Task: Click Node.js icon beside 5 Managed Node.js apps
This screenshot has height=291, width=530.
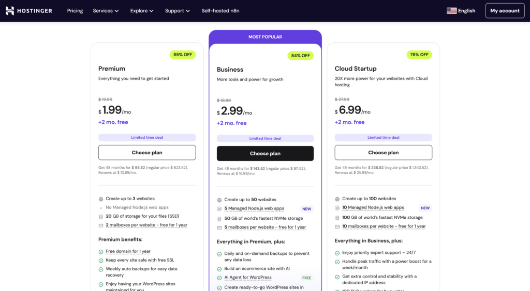Action: point(219,209)
